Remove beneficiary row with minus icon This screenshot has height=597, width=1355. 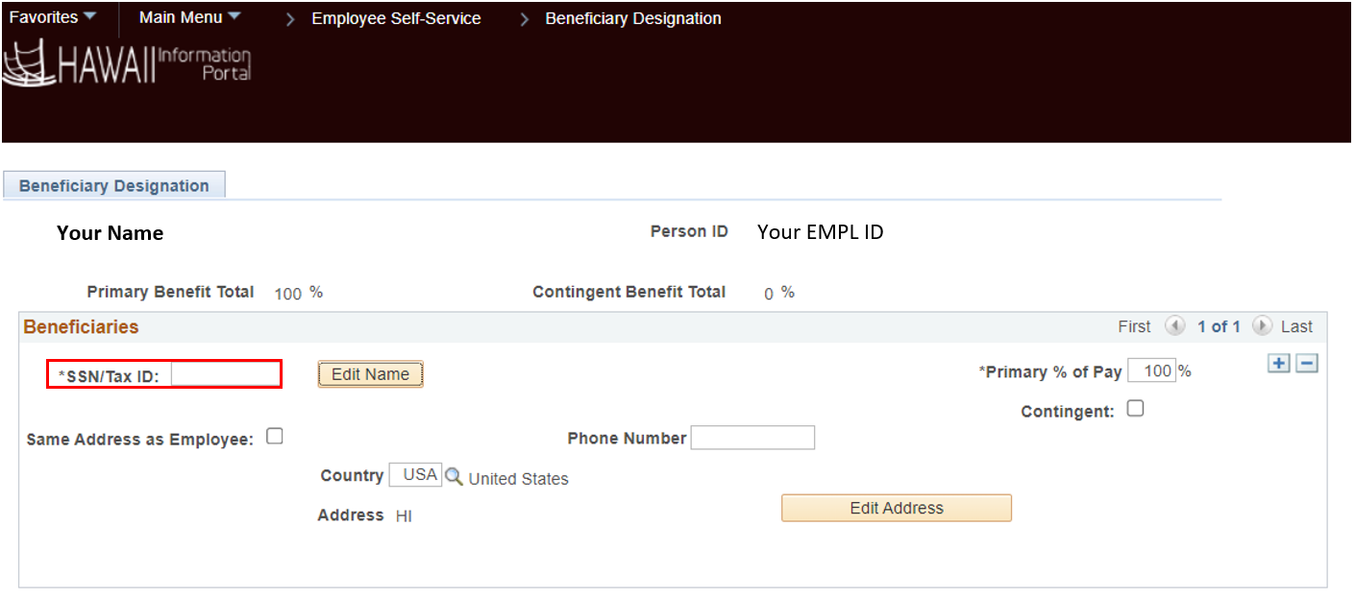(1306, 364)
